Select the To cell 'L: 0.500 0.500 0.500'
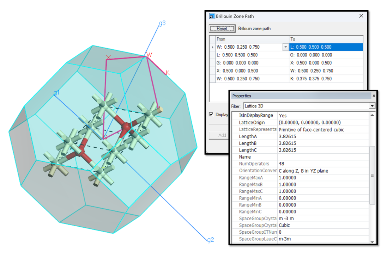 coord(326,47)
